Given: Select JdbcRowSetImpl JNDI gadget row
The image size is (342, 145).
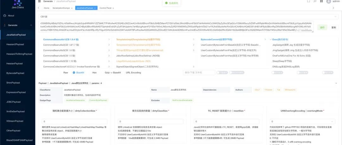Looking at the screenshot, I should point(138,56).
